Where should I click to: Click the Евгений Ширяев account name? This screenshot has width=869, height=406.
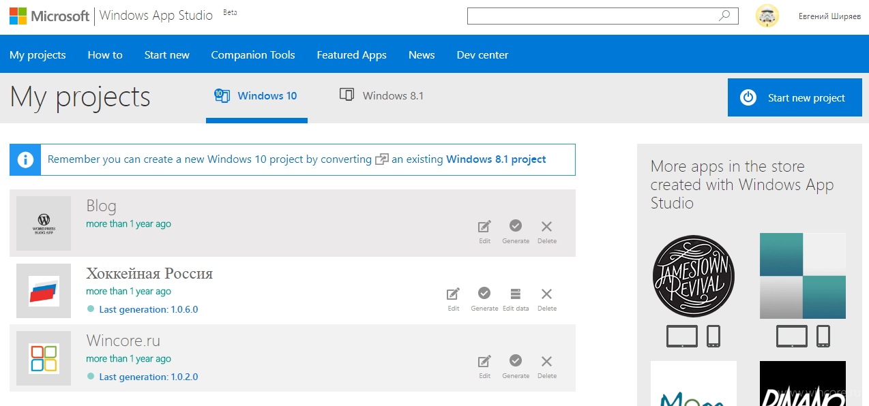829,16
